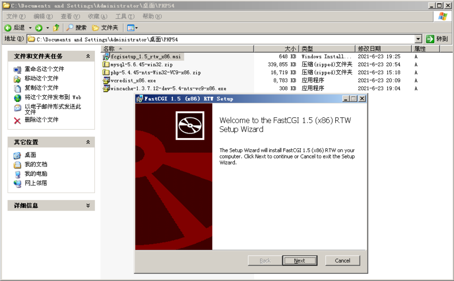Click the address bar folder icon
This screenshot has height=281, width=454.
coord(32,39)
